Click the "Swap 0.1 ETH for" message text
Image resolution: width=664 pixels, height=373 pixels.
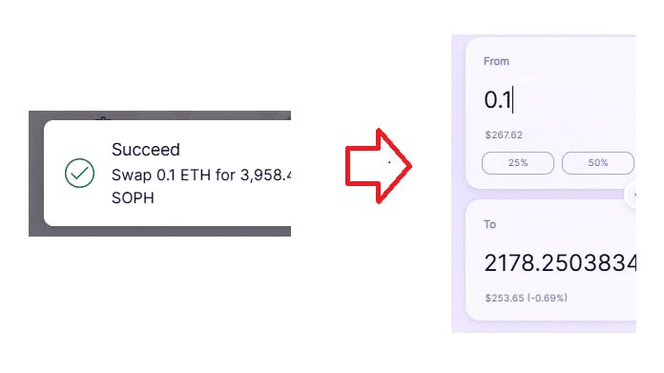(x=174, y=175)
